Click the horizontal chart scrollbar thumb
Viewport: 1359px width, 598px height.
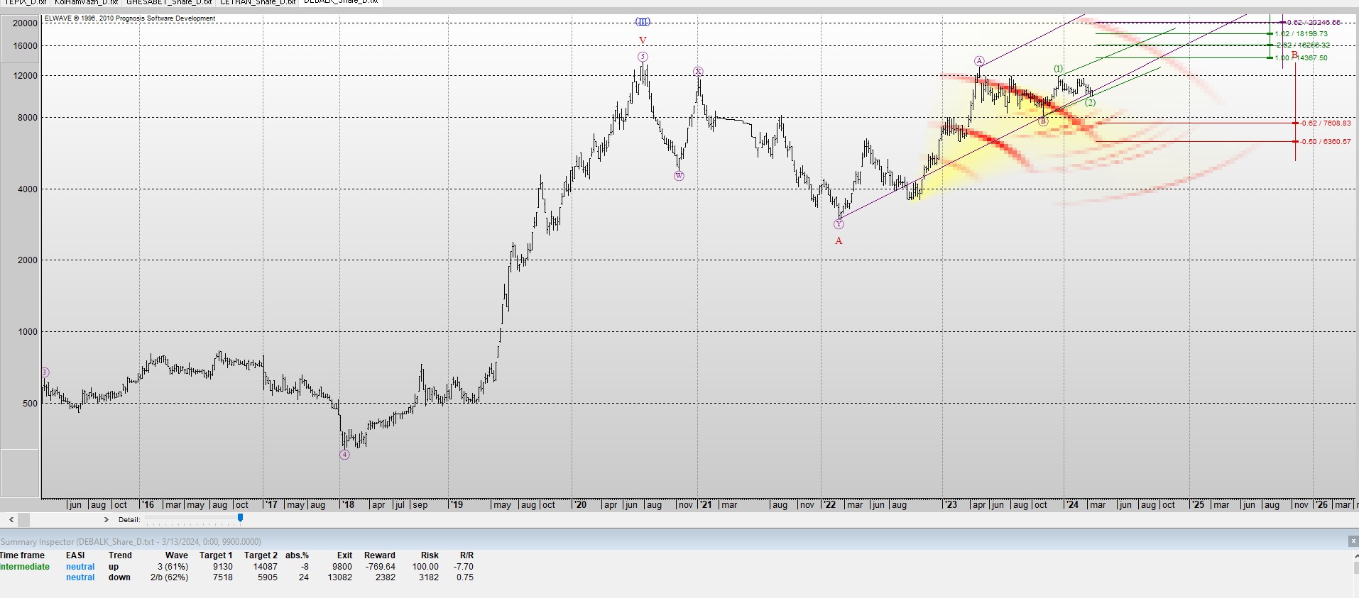tap(23, 519)
